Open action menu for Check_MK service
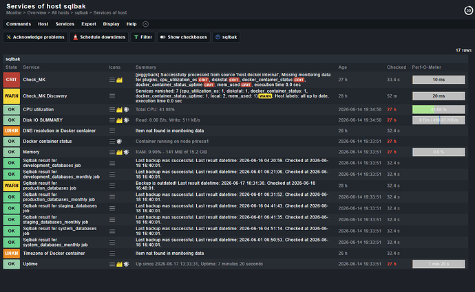475x292 pixels. point(112,80)
